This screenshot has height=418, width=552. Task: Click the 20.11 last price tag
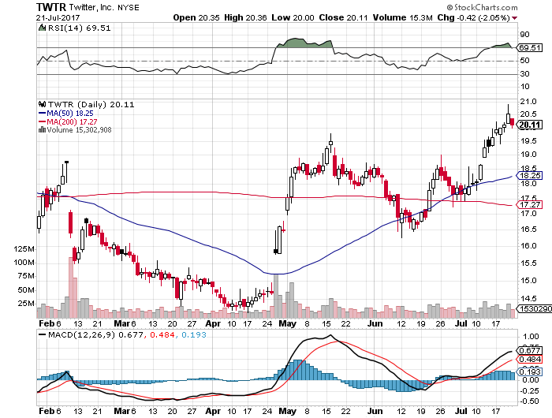point(530,125)
